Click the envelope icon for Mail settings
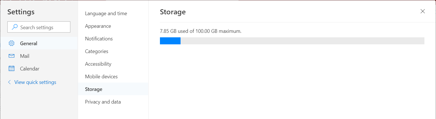The image size is (436, 119). point(12,56)
